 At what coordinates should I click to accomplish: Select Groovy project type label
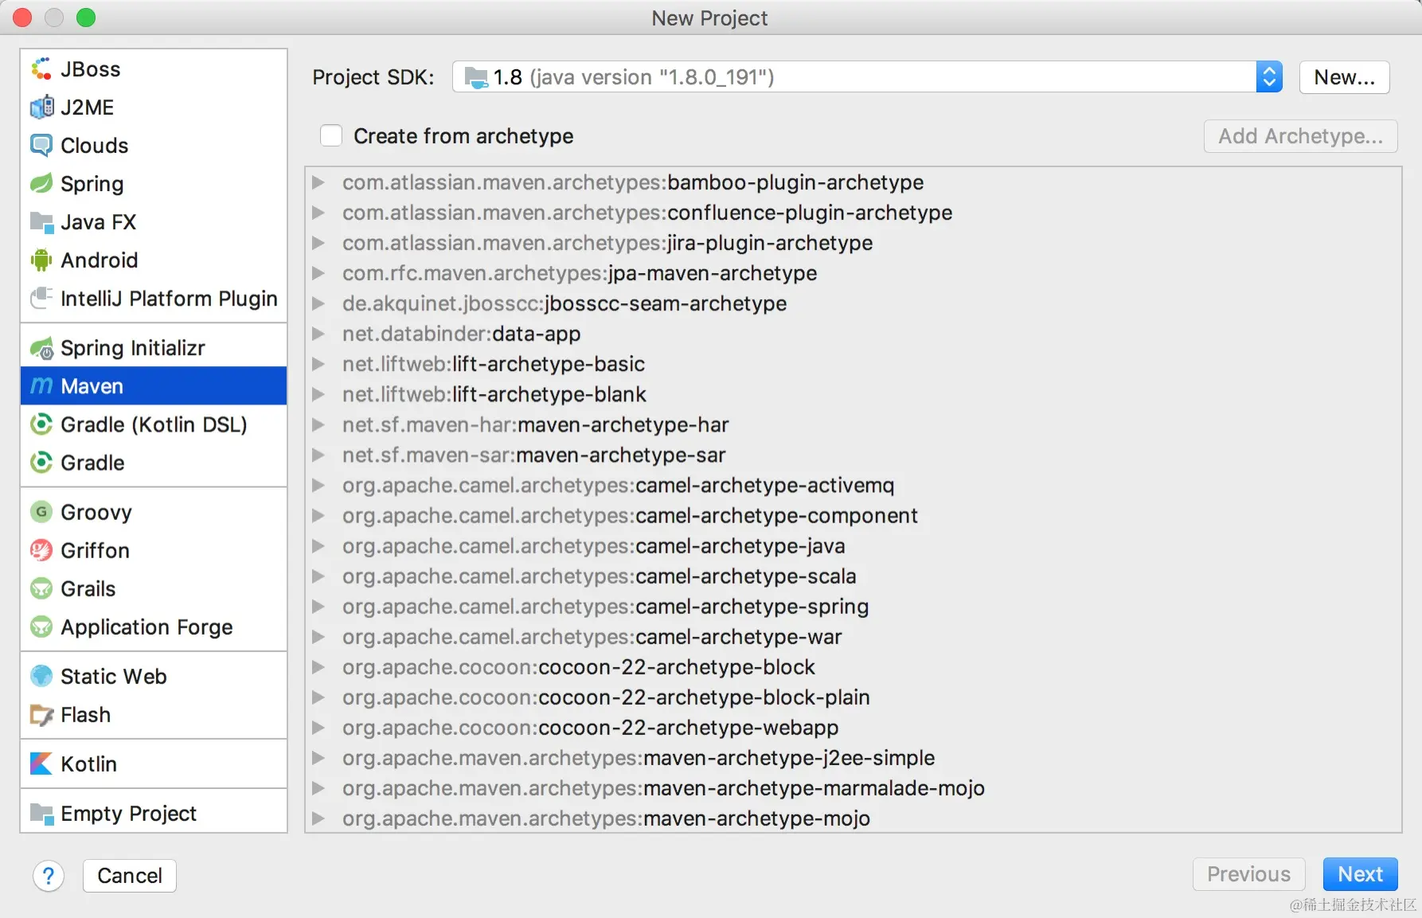(96, 512)
